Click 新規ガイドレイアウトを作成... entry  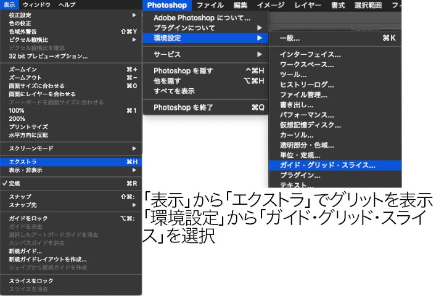point(47,259)
